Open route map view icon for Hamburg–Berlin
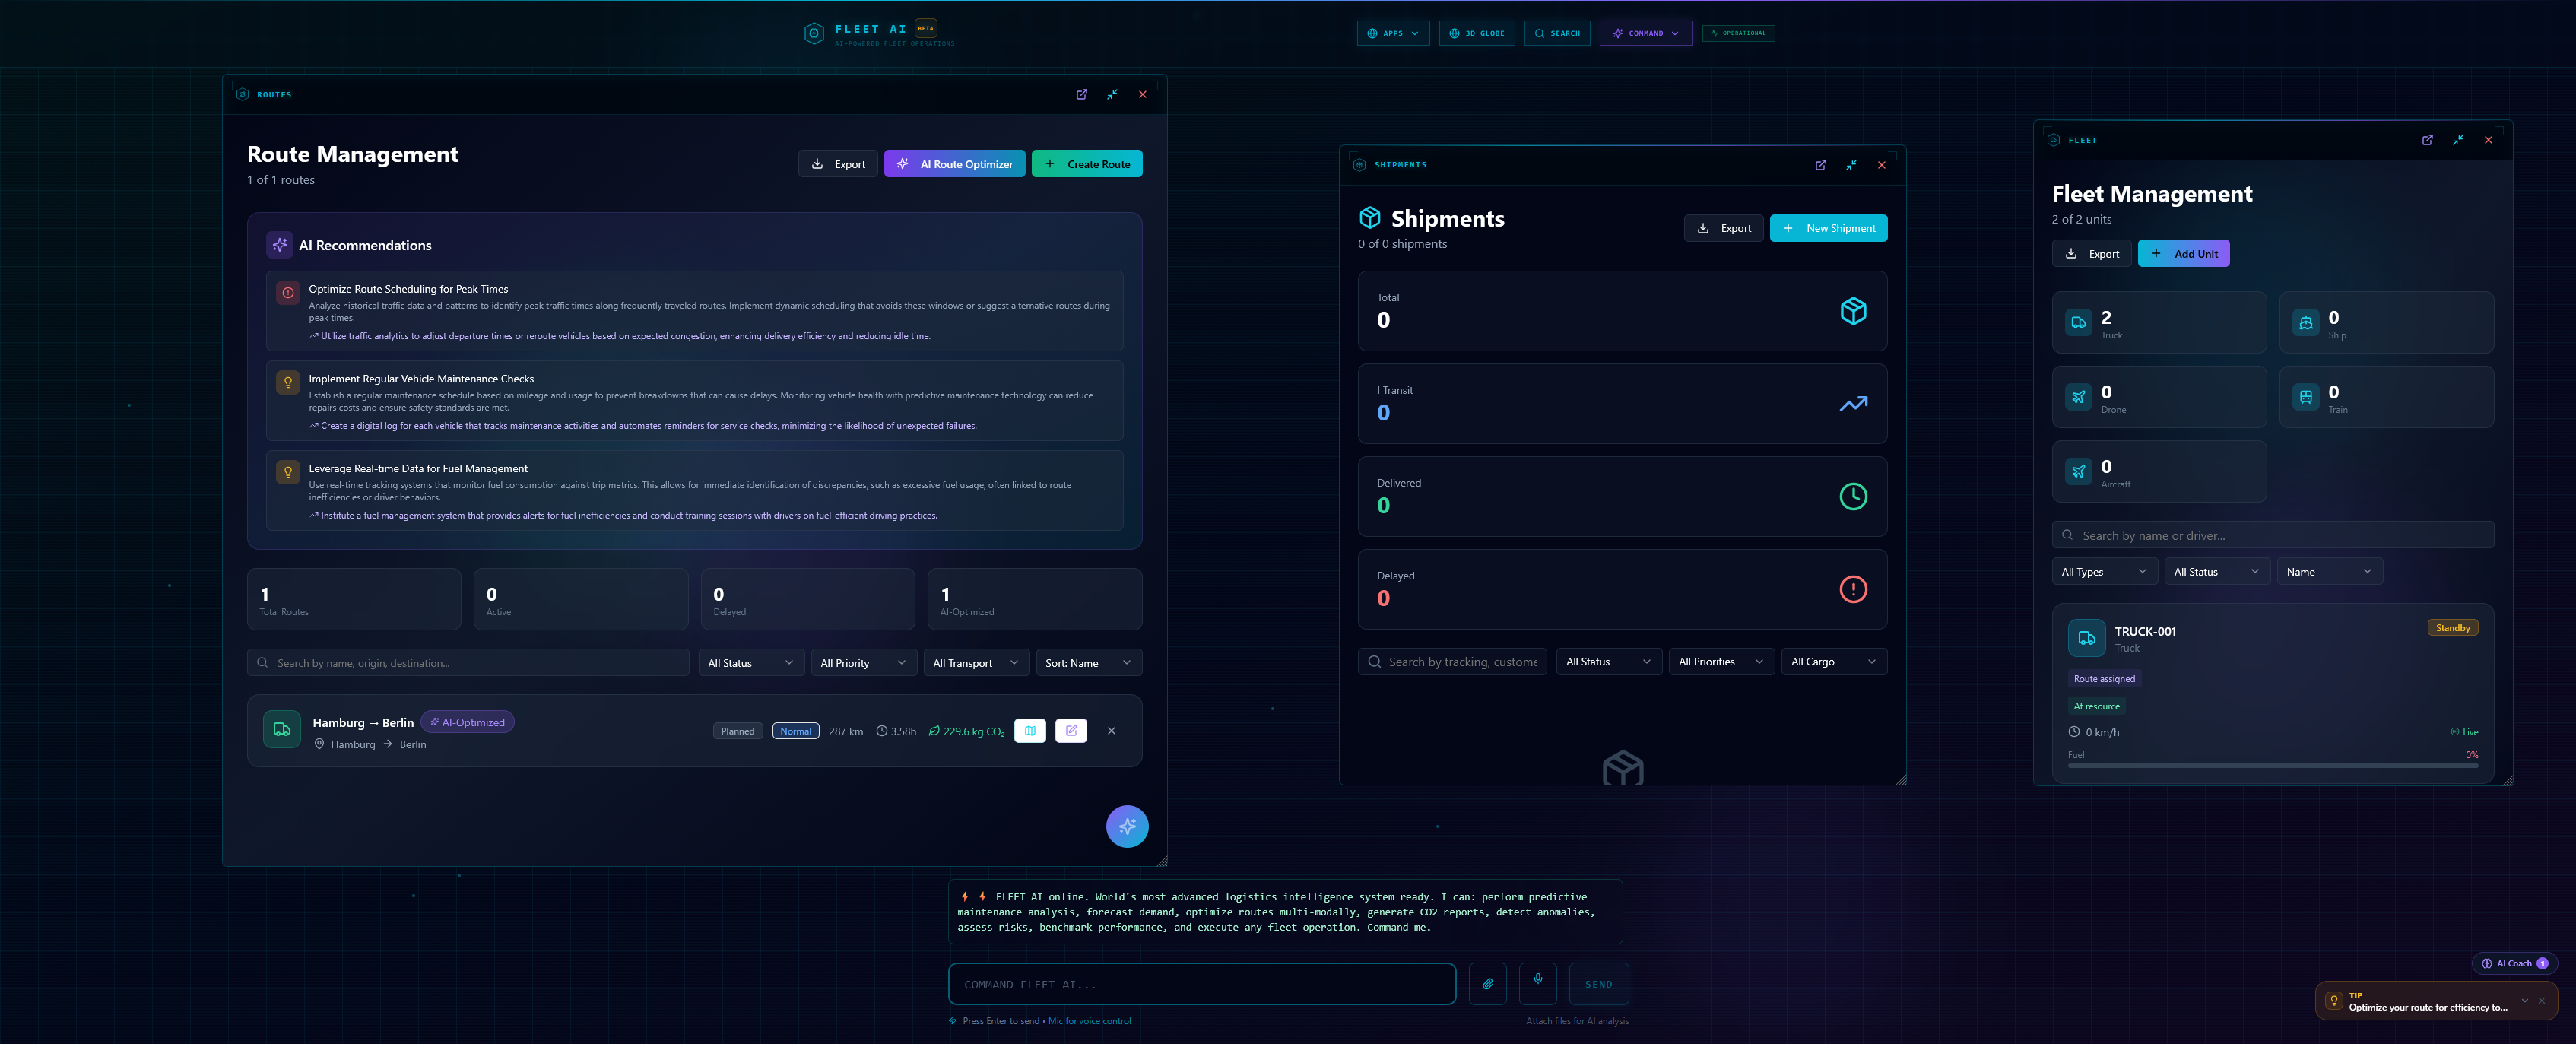The image size is (2576, 1044). point(1029,731)
